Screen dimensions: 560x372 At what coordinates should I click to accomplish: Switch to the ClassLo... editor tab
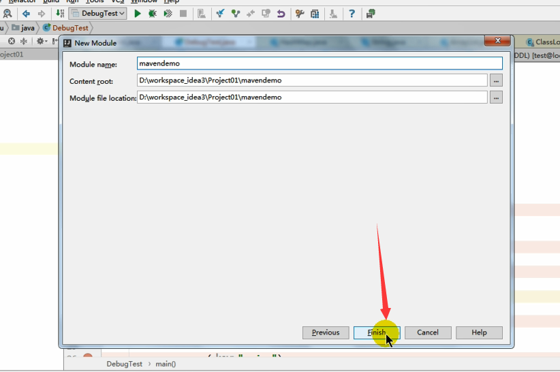tap(543, 42)
